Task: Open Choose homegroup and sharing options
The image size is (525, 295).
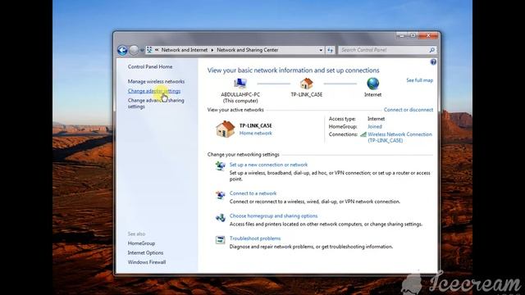Action: pos(273,216)
